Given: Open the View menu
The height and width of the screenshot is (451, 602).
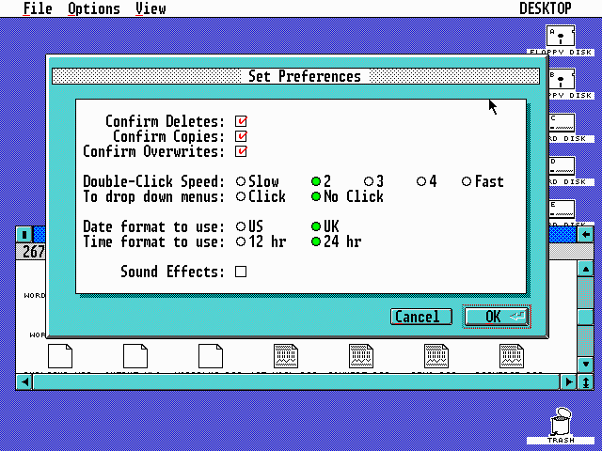Looking at the screenshot, I should click(150, 8).
